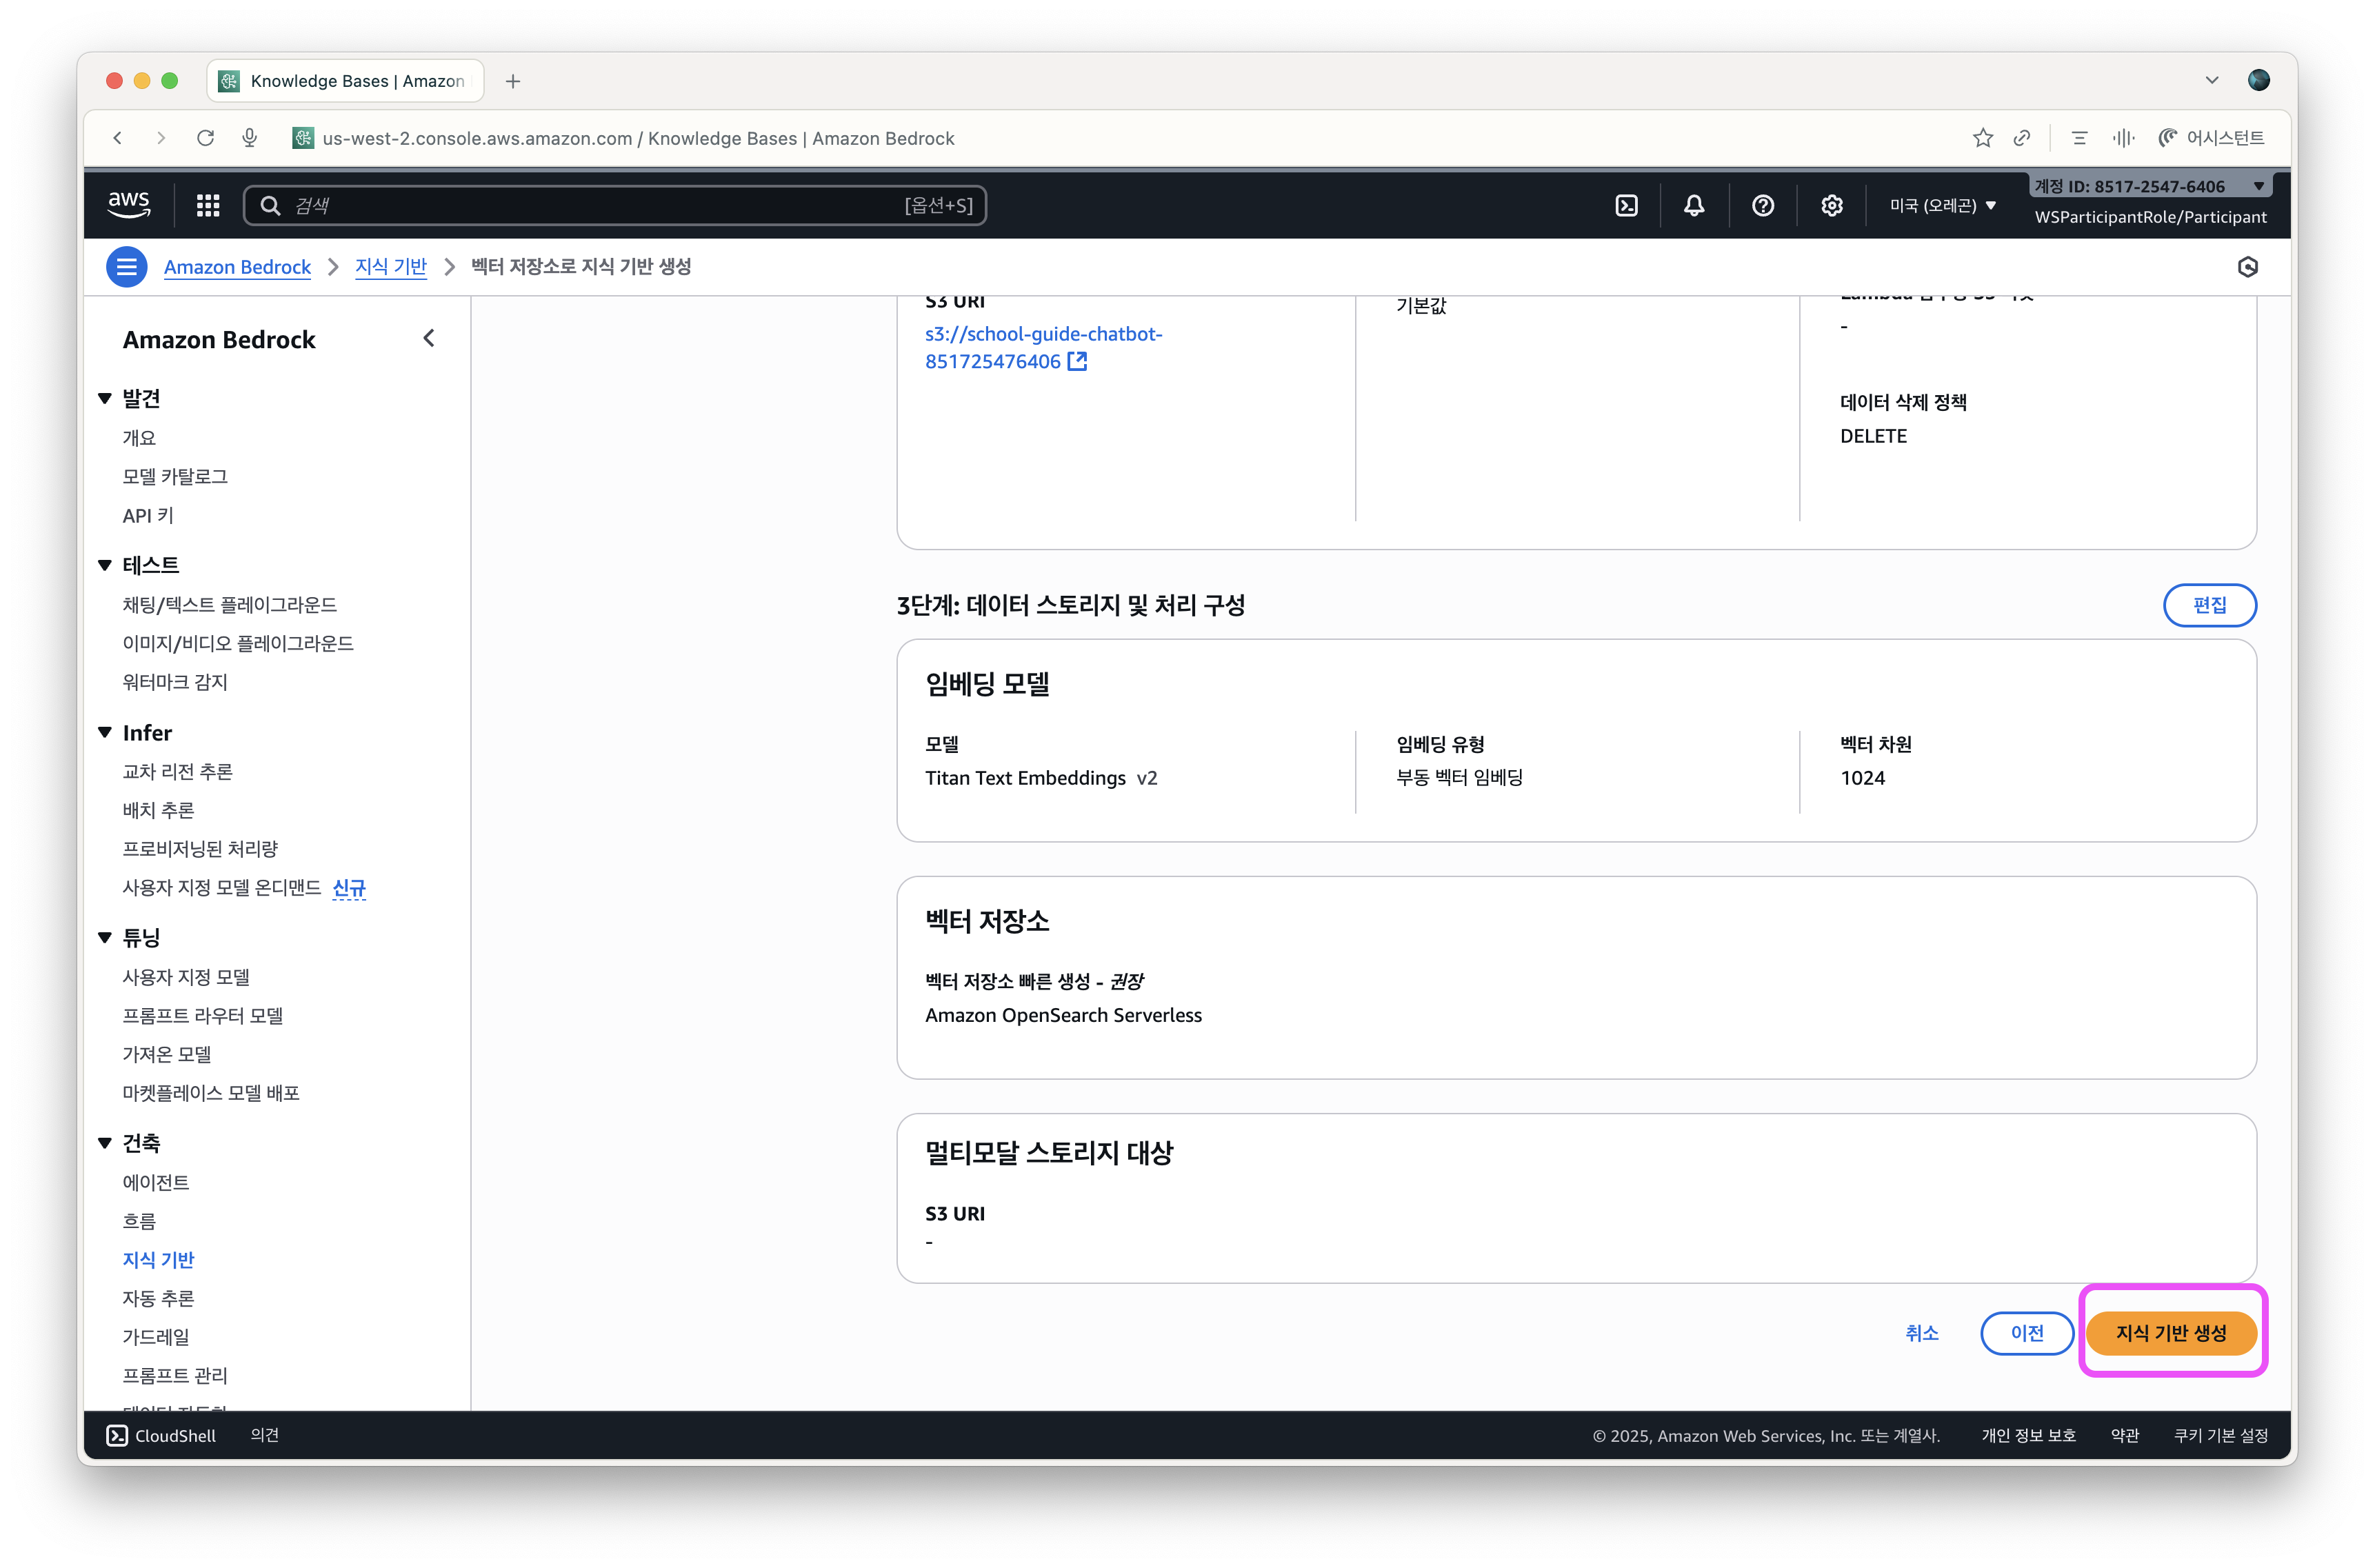Screen dimensions: 2375x1568
Task: Click the audio waveform icon in browser toolbar
Action: pos(2123,138)
